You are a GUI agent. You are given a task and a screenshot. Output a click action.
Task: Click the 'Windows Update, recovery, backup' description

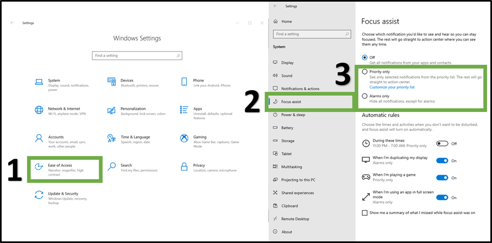click(x=68, y=201)
